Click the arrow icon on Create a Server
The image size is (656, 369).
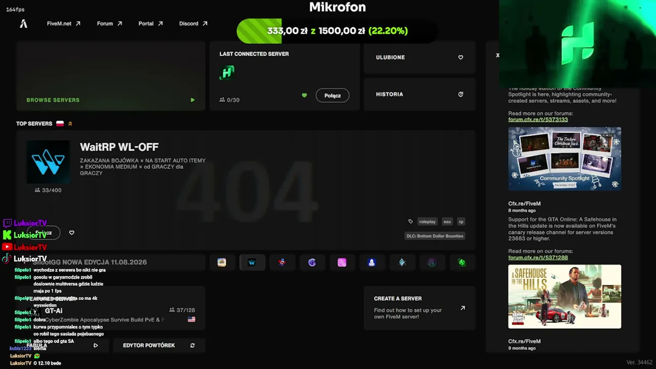point(463,308)
